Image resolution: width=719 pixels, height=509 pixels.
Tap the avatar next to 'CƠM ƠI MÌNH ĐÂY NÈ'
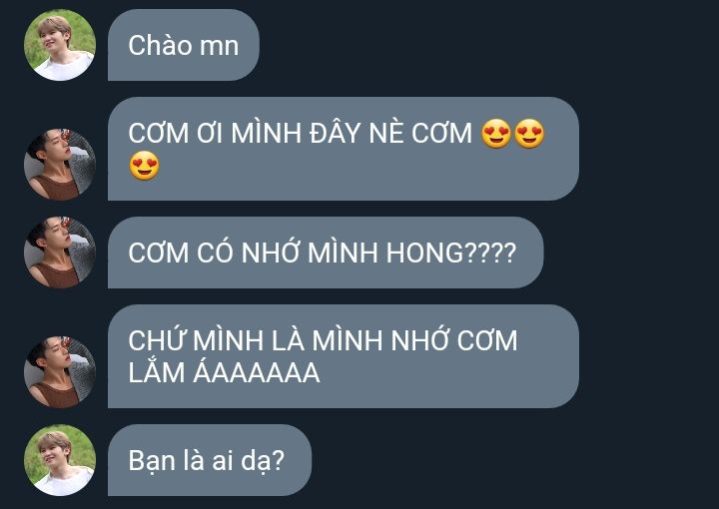60,164
